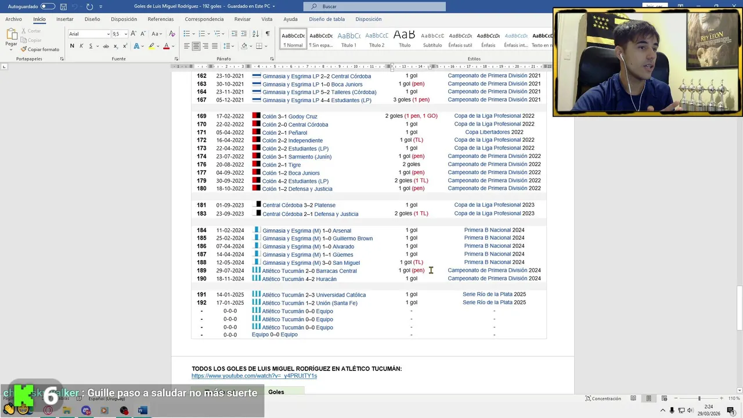
Task: Click the multilevel list icon
Action: pyautogui.click(x=217, y=34)
